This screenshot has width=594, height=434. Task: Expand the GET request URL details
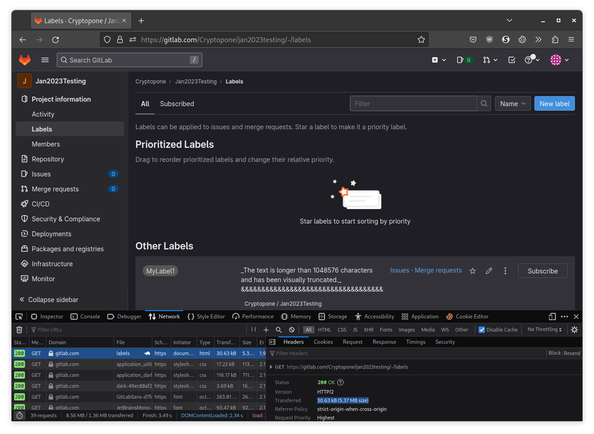tap(271, 367)
